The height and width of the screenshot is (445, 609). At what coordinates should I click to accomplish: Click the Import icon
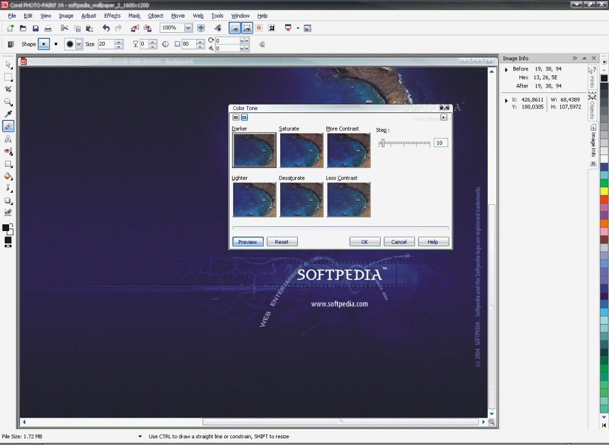(x=135, y=28)
